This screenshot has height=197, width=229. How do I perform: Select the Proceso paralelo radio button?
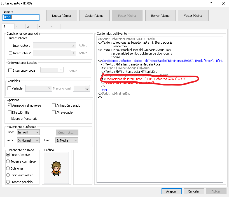(x=8, y=182)
